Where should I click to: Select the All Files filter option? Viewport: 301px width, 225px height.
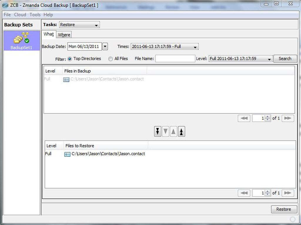tap(111, 59)
